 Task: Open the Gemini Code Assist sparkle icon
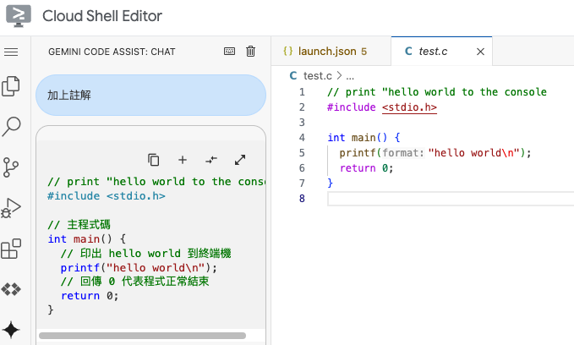coord(11,329)
